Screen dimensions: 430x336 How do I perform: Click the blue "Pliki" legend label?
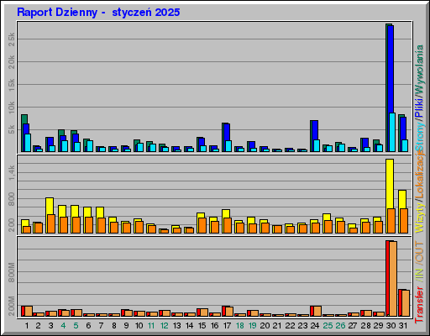[420, 108]
